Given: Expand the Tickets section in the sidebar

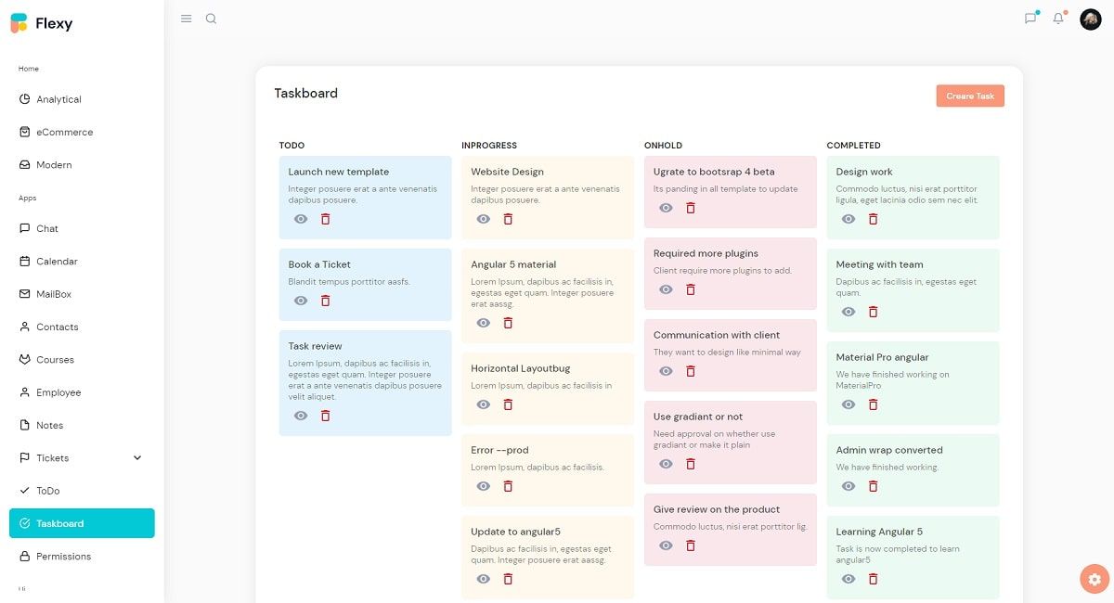Looking at the screenshot, I should coord(136,457).
